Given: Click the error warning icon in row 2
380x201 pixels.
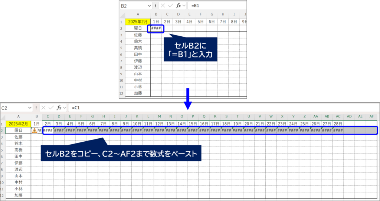Looking at the screenshot, I should (x=35, y=131).
